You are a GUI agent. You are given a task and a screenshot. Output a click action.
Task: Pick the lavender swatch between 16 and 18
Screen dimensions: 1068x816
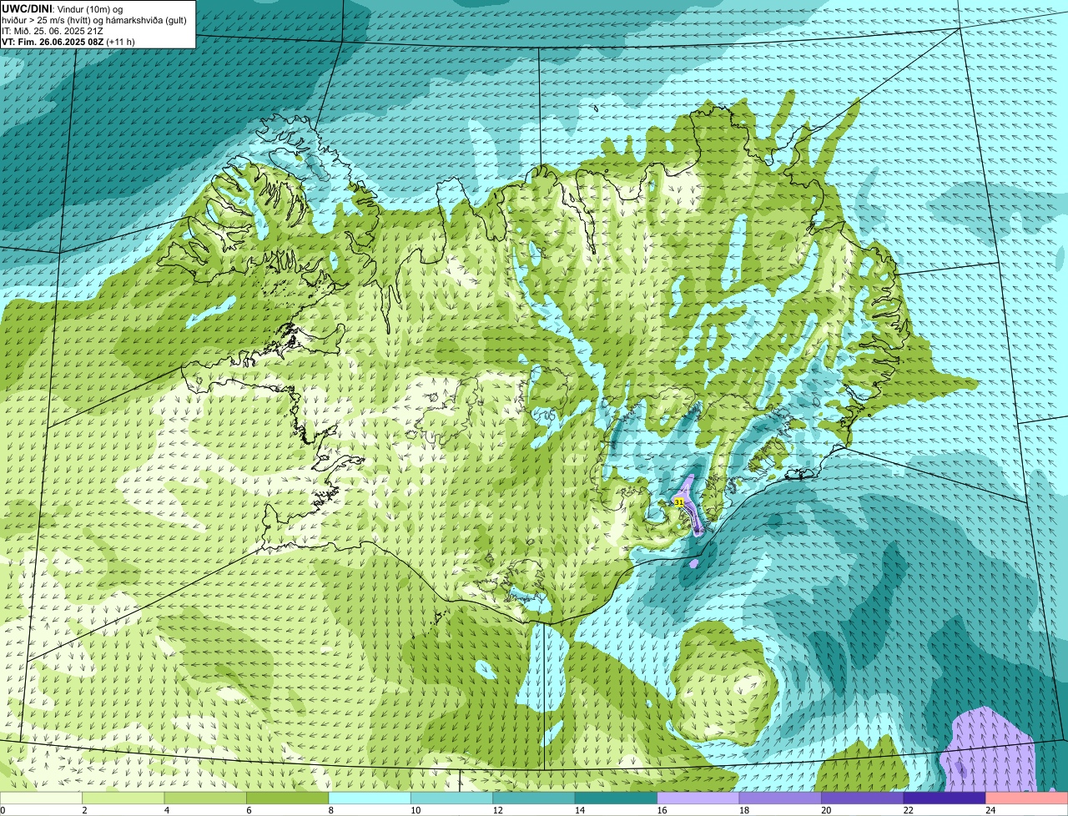click(x=698, y=798)
